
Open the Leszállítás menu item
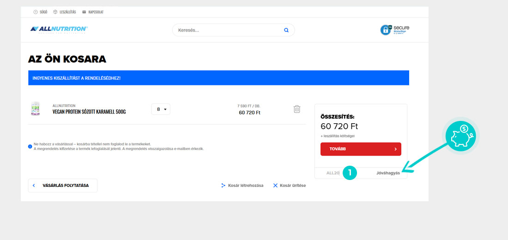68,12
